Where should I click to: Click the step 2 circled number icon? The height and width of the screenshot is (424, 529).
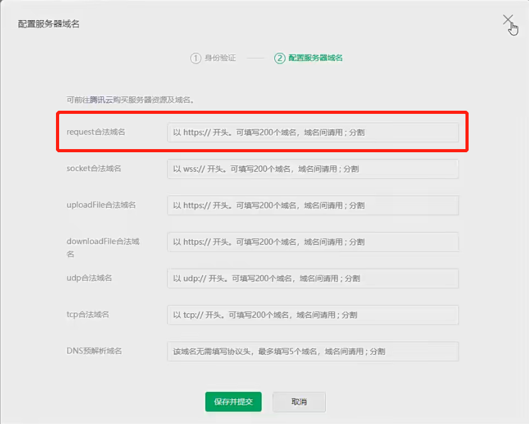[279, 58]
